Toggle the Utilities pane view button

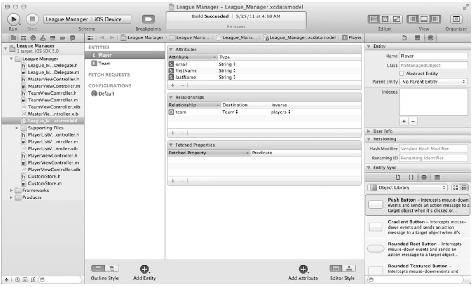[x=435, y=19]
